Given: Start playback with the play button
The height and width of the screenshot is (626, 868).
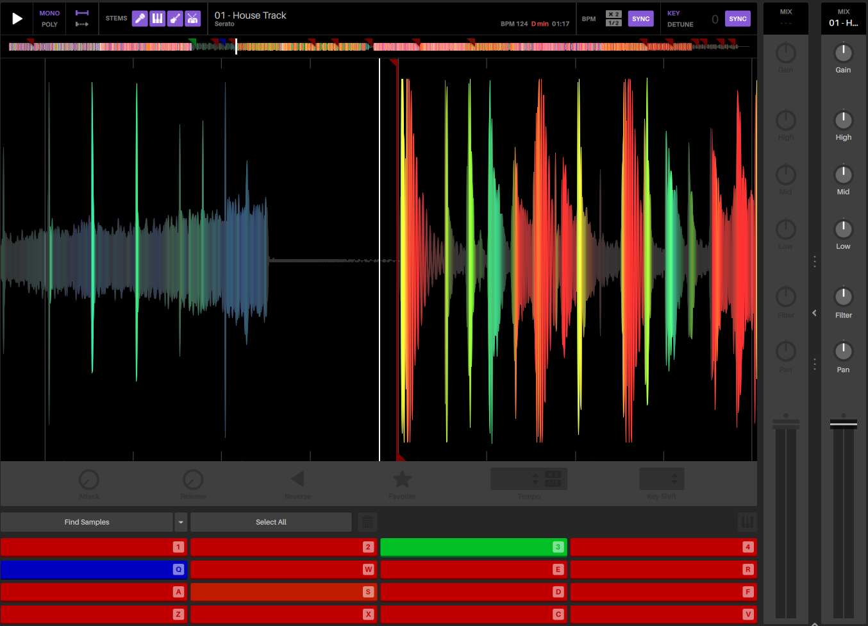Looking at the screenshot, I should pos(17,19).
